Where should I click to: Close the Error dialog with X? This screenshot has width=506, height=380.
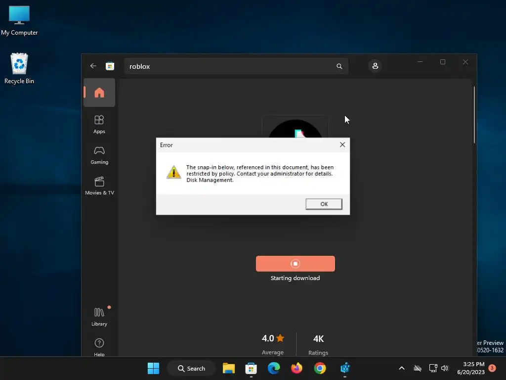(x=342, y=145)
